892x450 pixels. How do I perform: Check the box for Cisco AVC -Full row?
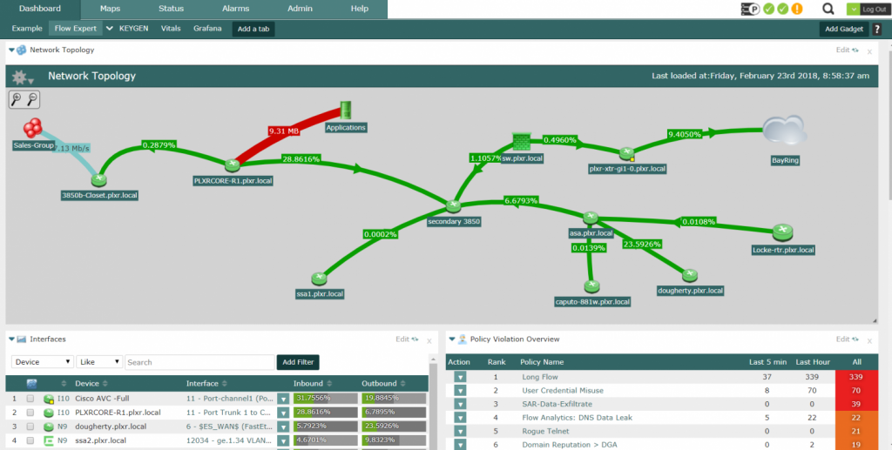(x=30, y=399)
